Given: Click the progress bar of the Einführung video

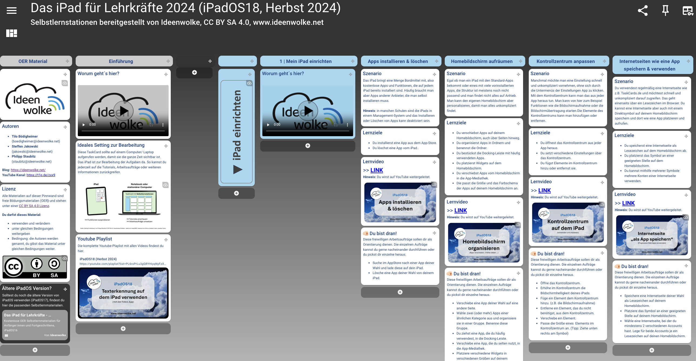Looking at the screenshot, I should click(123, 131).
